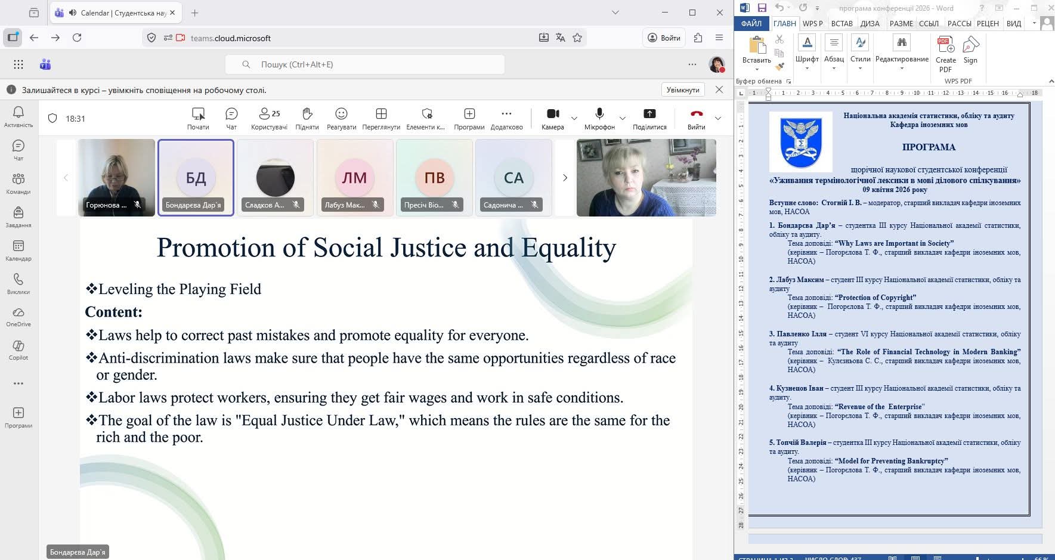Screen dimensions: 1055x560
Task: Click the Войти sign-in button
Action: click(x=664, y=38)
